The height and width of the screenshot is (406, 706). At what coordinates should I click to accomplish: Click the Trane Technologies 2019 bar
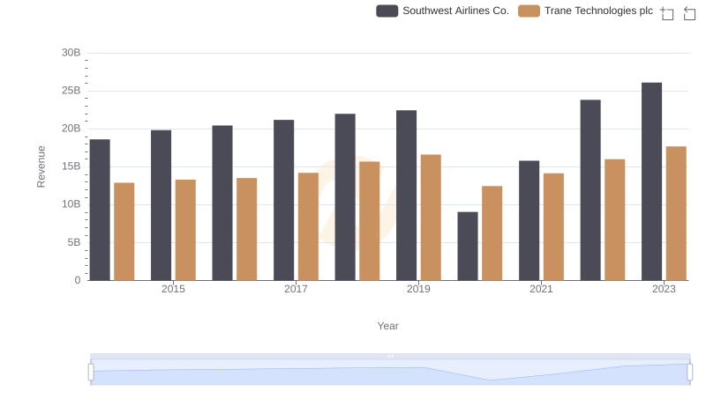click(x=431, y=218)
